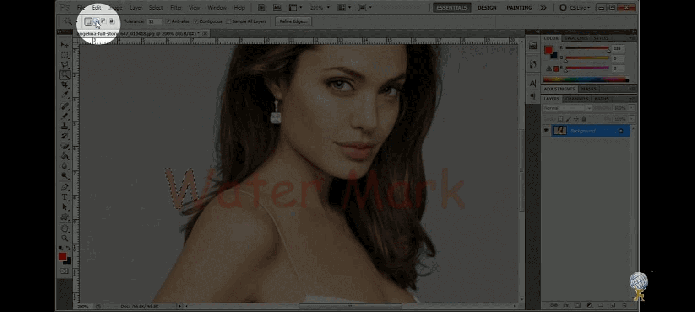Select the Magic Wand tool in toolbox

[x=65, y=75]
